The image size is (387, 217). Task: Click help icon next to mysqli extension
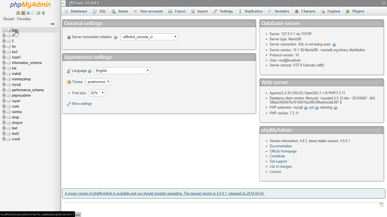306,108
